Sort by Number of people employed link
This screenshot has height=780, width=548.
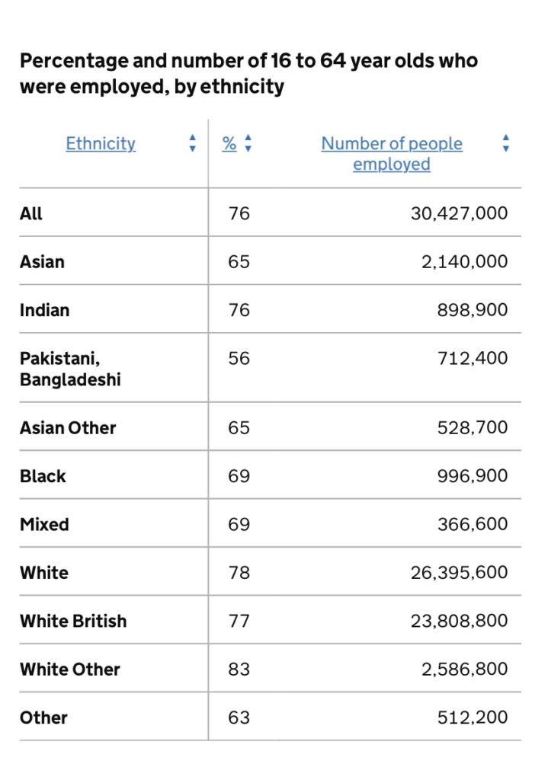click(392, 154)
